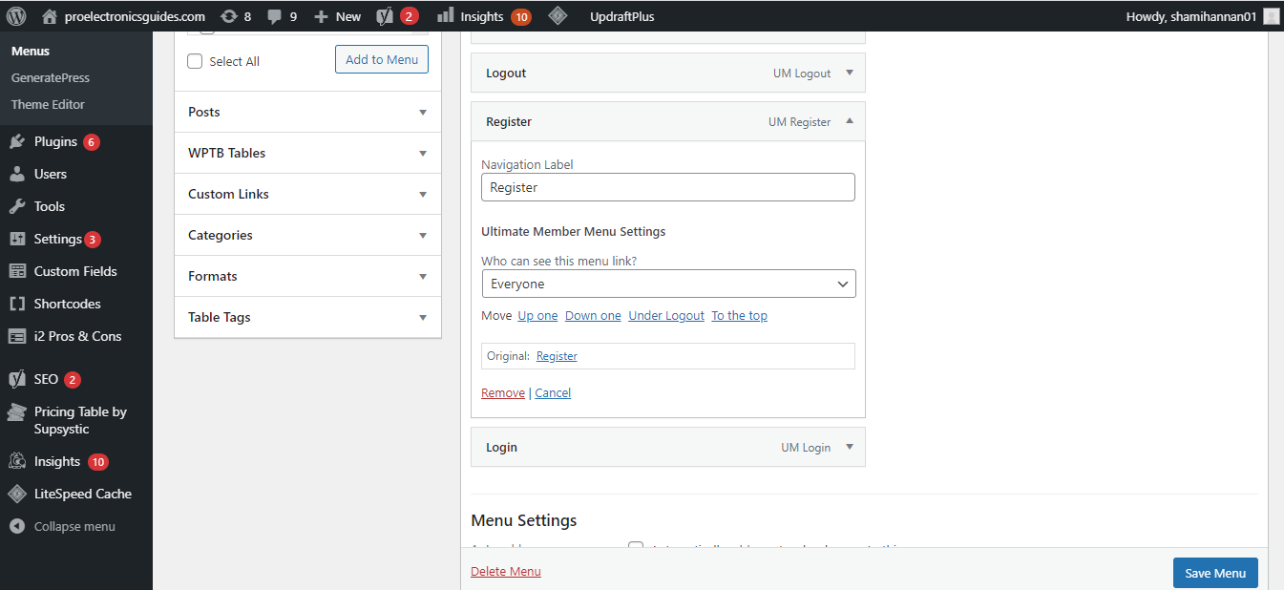Click the Save Menu button
The image size is (1284, 590).
click(x=1215, y=573)
